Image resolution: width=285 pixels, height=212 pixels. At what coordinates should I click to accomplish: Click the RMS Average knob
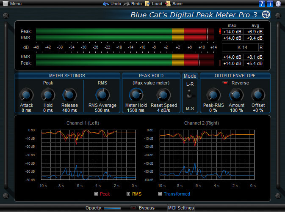(x=102, y=95)
